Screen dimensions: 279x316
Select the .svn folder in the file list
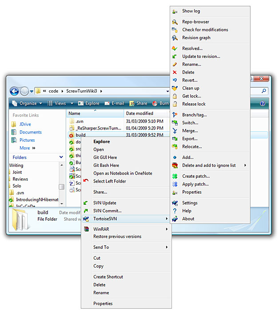pyautogui.click(x=80, y=122)
